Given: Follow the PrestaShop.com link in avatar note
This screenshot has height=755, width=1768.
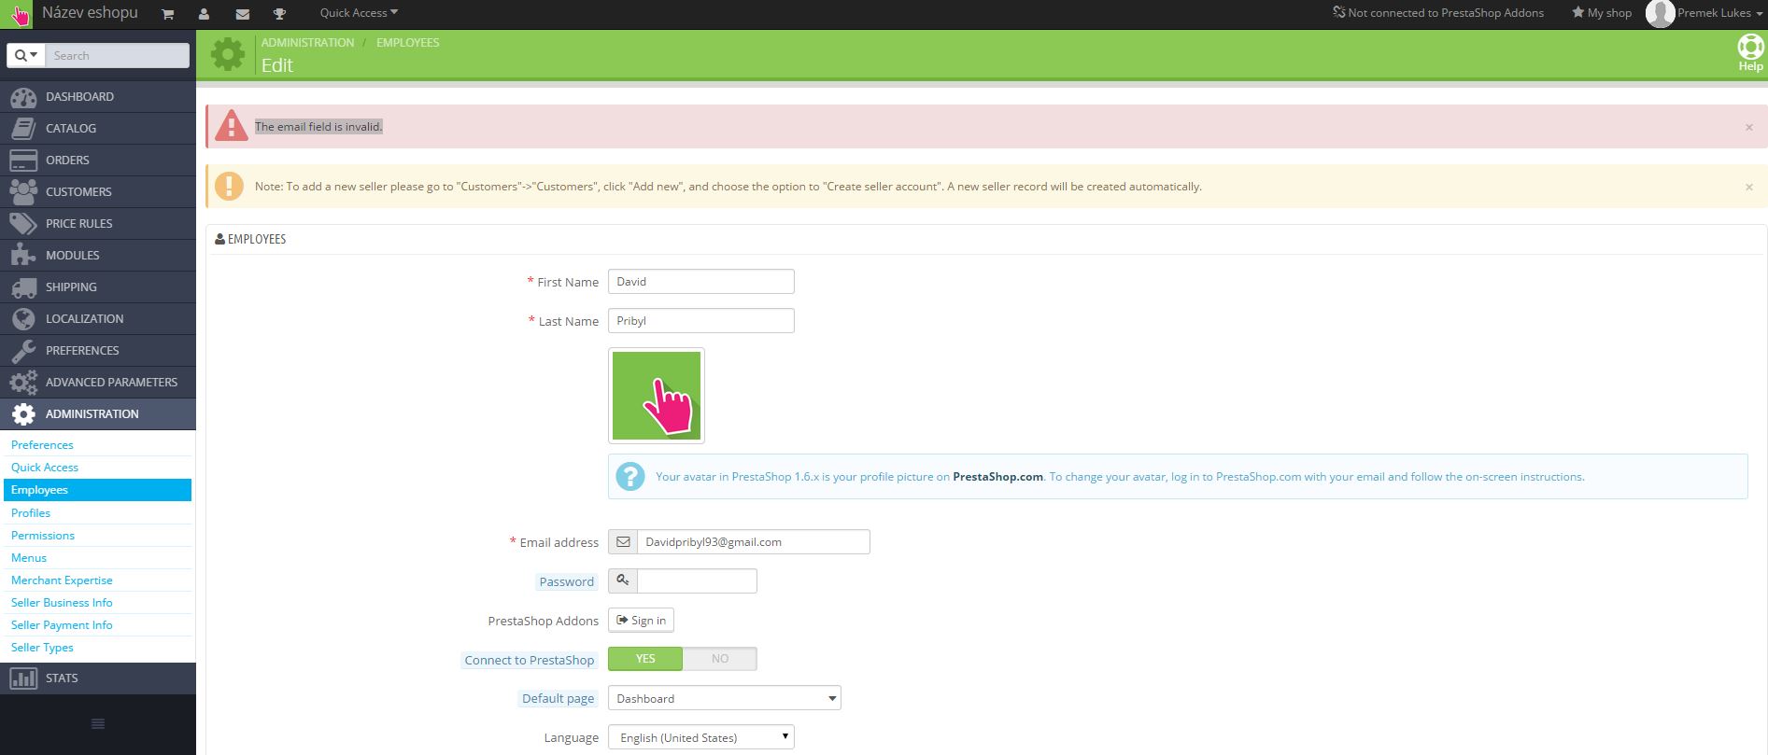Looking at the screenshot, I should [997, 477].
